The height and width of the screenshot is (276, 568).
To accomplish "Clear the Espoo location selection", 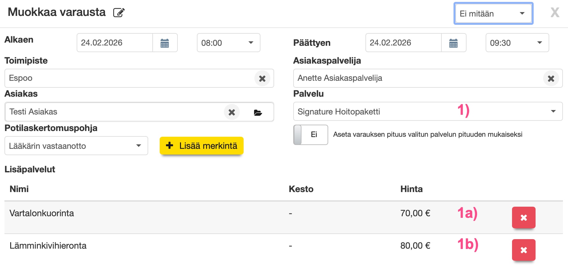I will point(262,79).
